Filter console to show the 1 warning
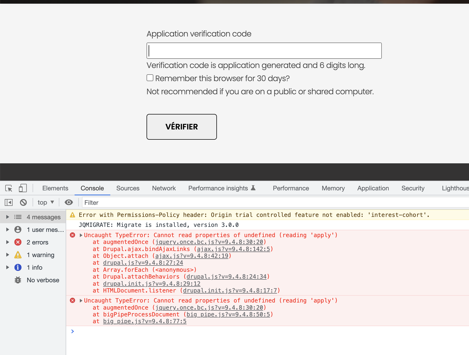The width and height of the screenshot is (469, 355). [x=40, y=255]
